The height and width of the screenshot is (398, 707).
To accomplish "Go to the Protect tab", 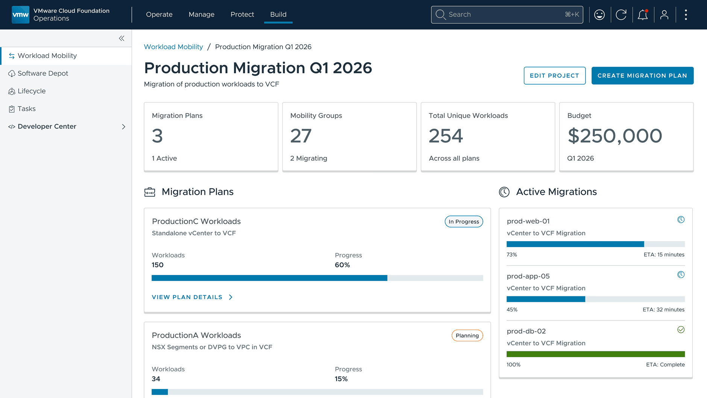I will coord(242,14).
